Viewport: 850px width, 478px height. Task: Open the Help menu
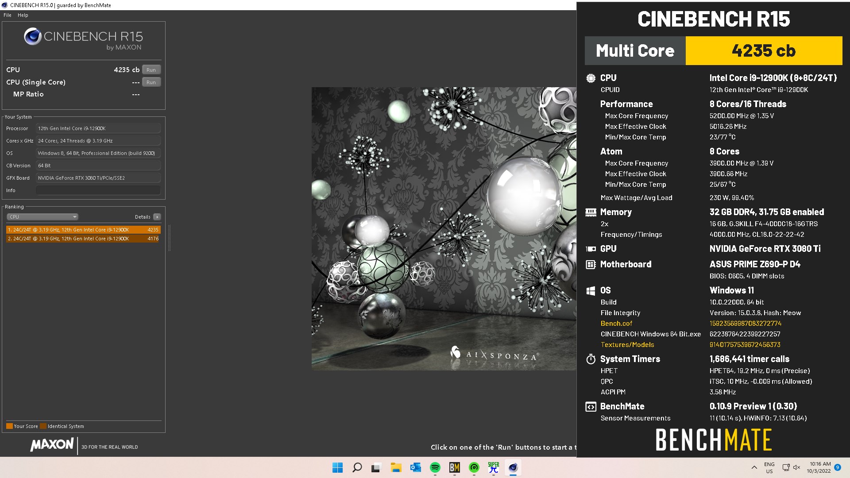23,15
